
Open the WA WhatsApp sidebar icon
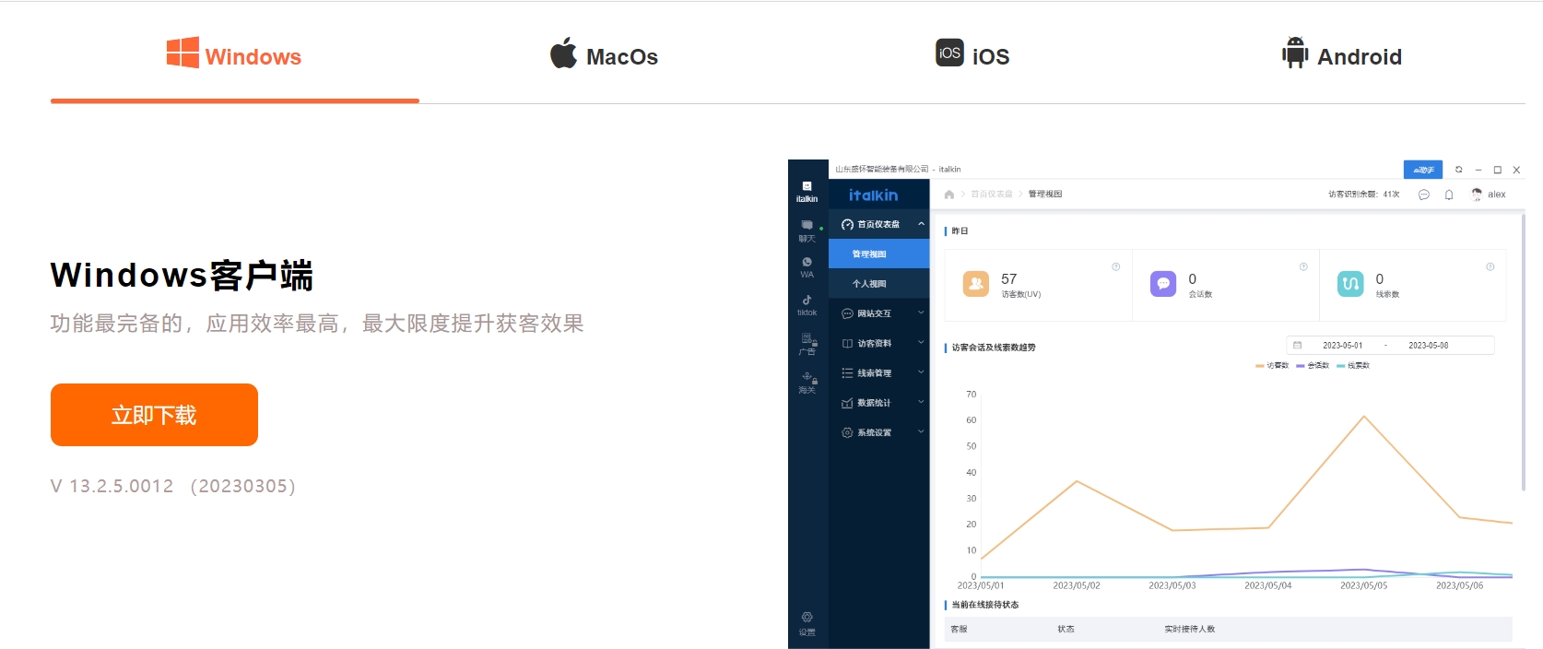807,266
